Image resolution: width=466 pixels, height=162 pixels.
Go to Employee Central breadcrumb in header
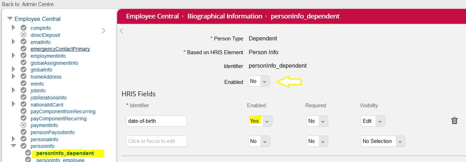[x=152, y=16]
